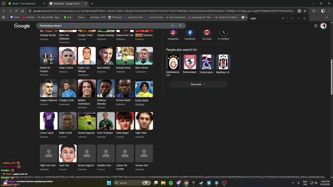This screenshot has width=333, height=187.
Task: Open Mattéo Guendouzi player link
Action: pyautogui.click(x=84, y=102)
